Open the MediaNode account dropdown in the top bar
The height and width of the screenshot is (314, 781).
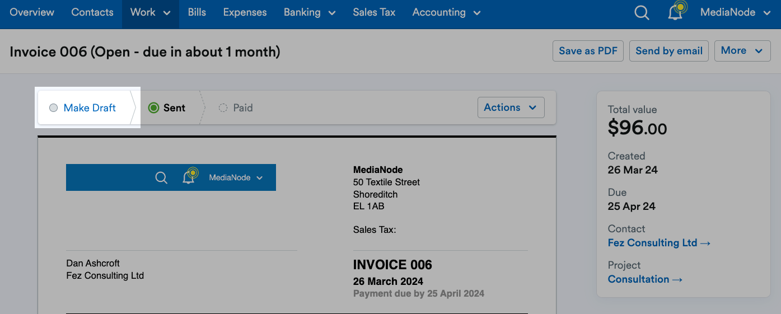(736, 12)
